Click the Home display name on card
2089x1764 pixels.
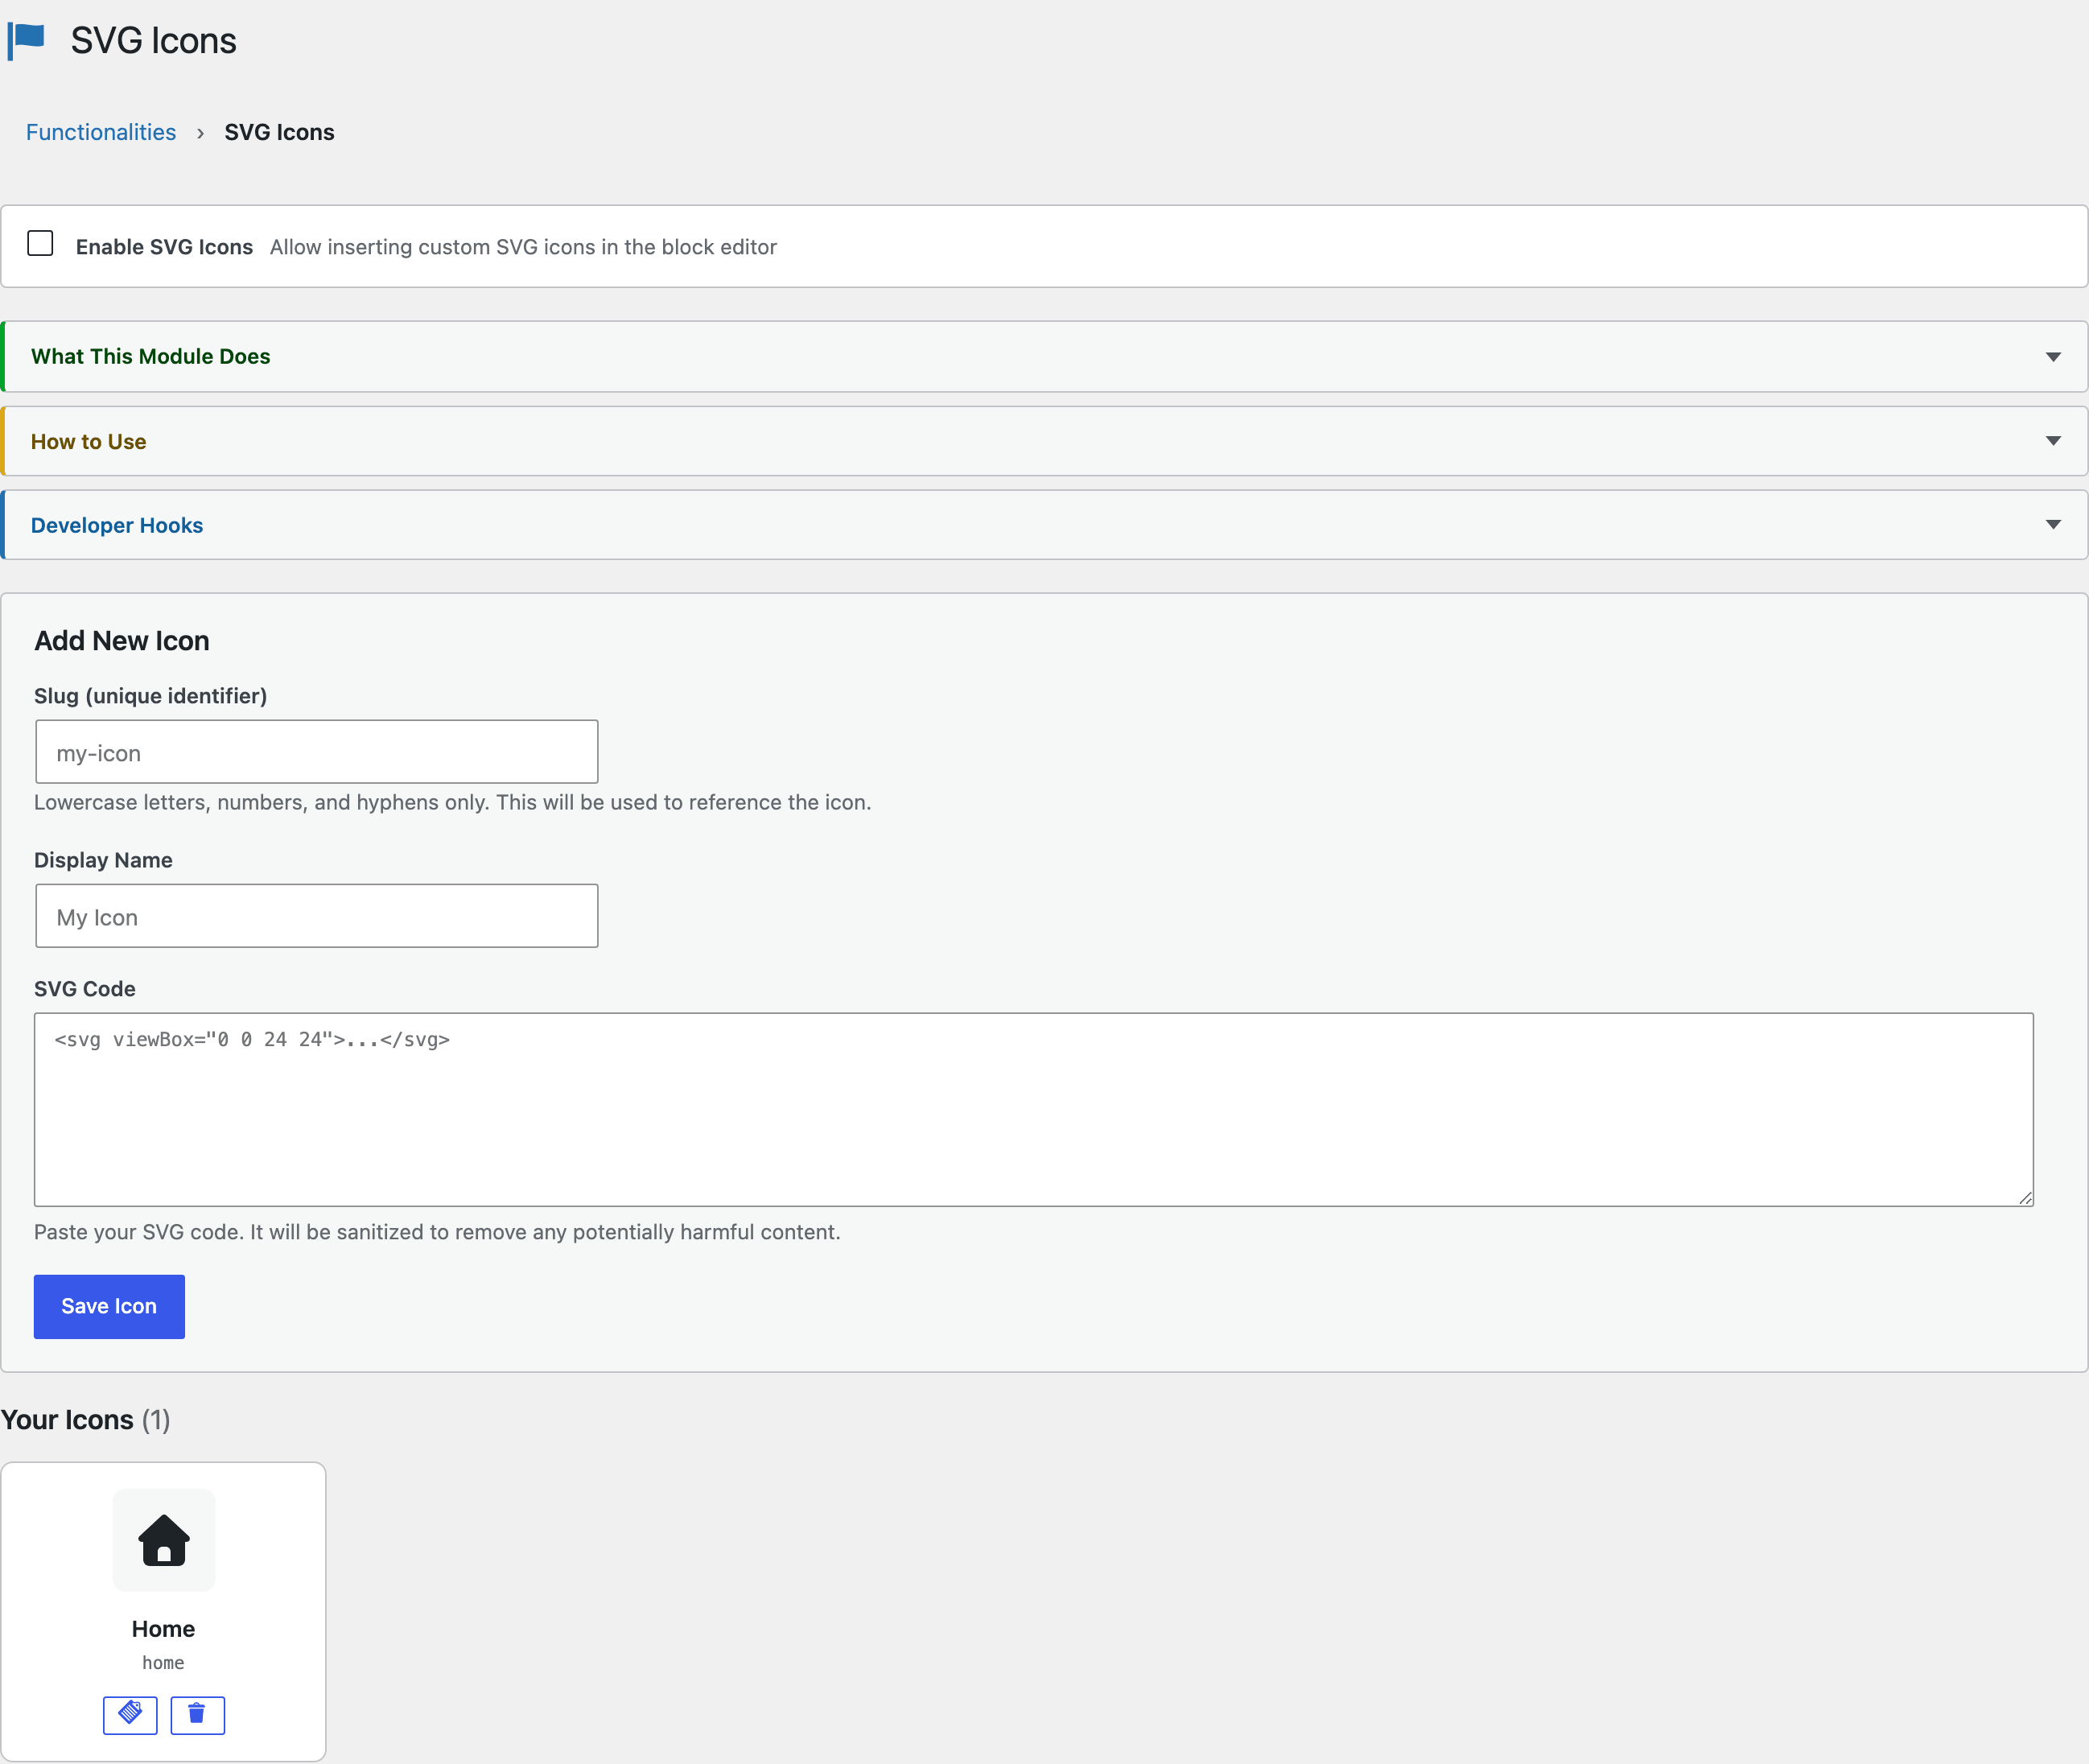pyautogui.click(x=163, y=1629)
